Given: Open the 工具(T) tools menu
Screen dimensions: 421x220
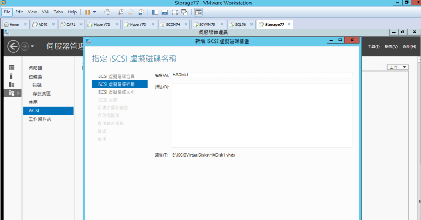Looking at the screenshot, I should point(374,47).
